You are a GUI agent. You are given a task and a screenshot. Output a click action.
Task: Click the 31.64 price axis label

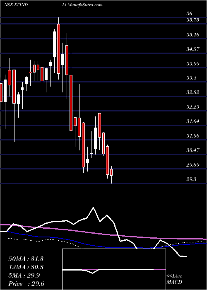[193, 121]
